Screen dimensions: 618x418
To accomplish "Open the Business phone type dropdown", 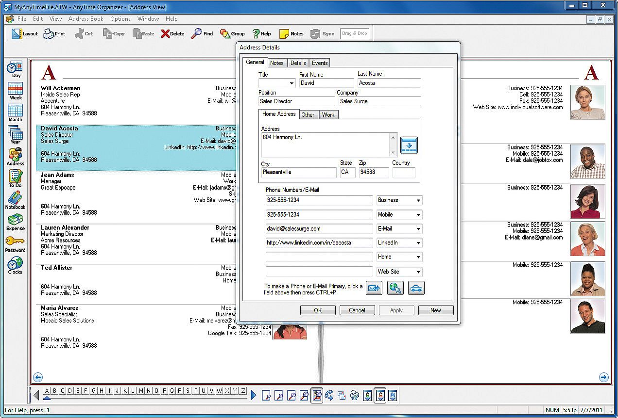I will point(418,200).
